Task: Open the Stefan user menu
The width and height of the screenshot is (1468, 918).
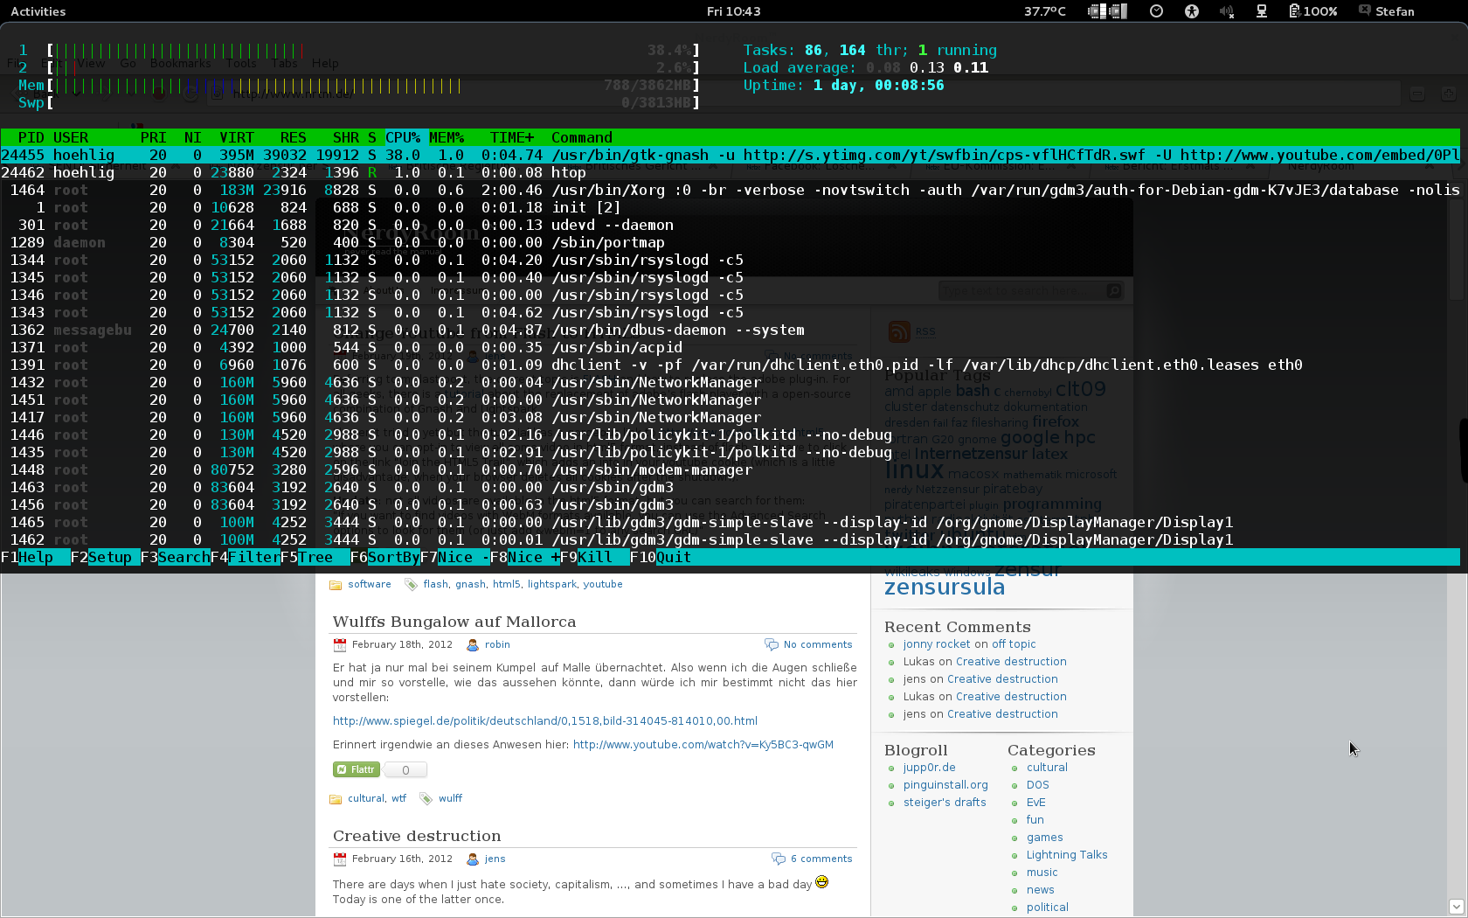Action: click(1387, 11)
